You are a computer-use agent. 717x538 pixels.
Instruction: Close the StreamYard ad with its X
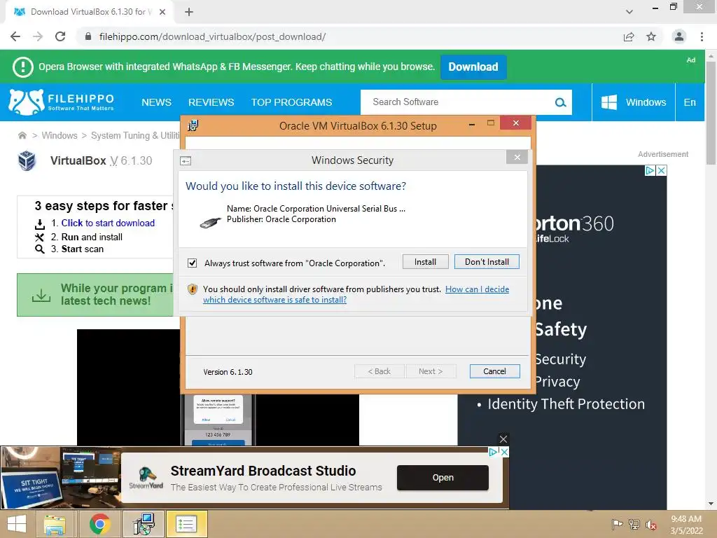(x=504, y=452)
